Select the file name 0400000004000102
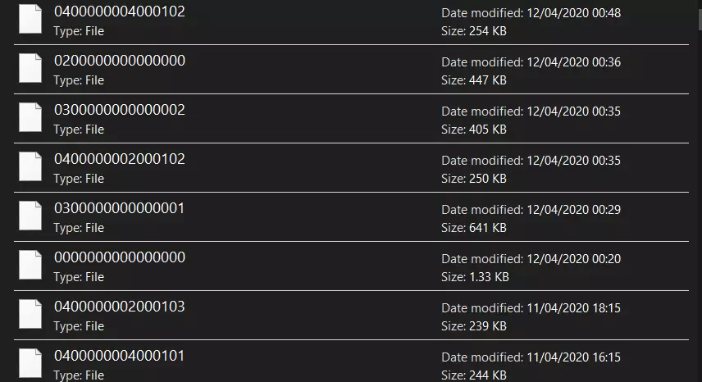 coord(119,12)
